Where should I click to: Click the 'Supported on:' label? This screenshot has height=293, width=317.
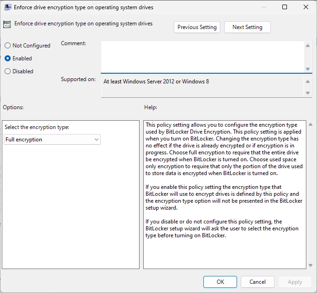point(78,79)
